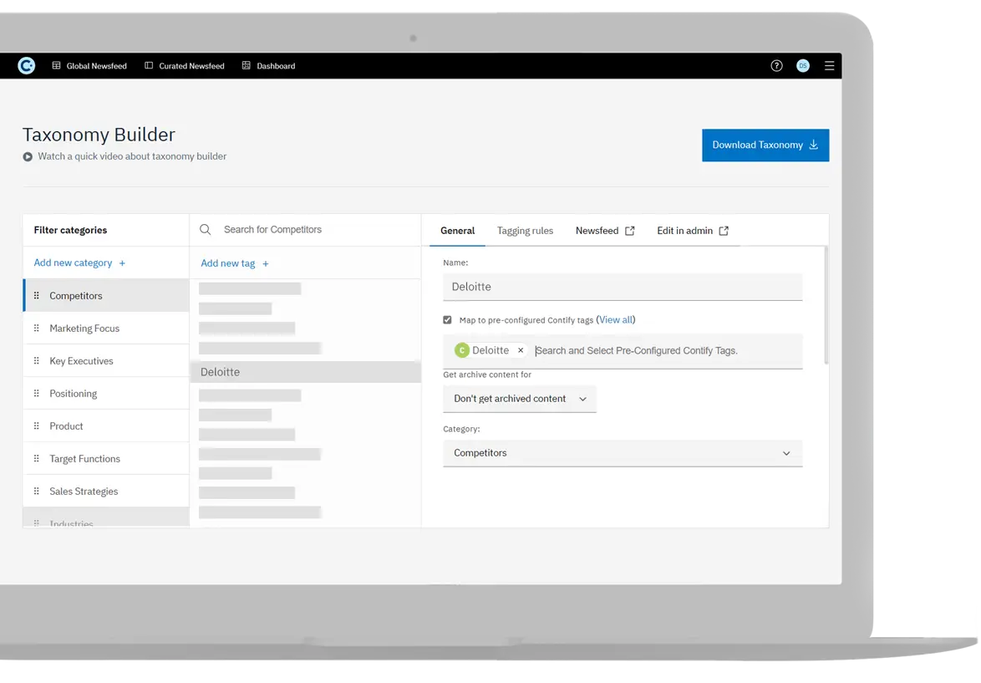Toggle Map to pre-configured Contify tags checkbox
981x683 pixels.
pyautogui.click(x=447, y=320)
